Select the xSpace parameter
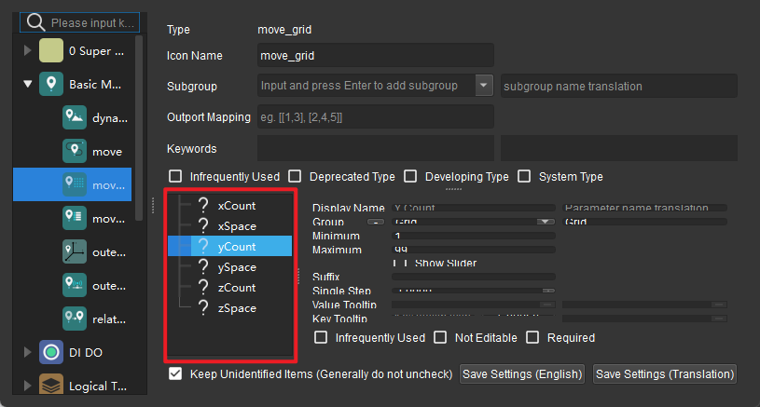The image size is (760, 407). 237,226
